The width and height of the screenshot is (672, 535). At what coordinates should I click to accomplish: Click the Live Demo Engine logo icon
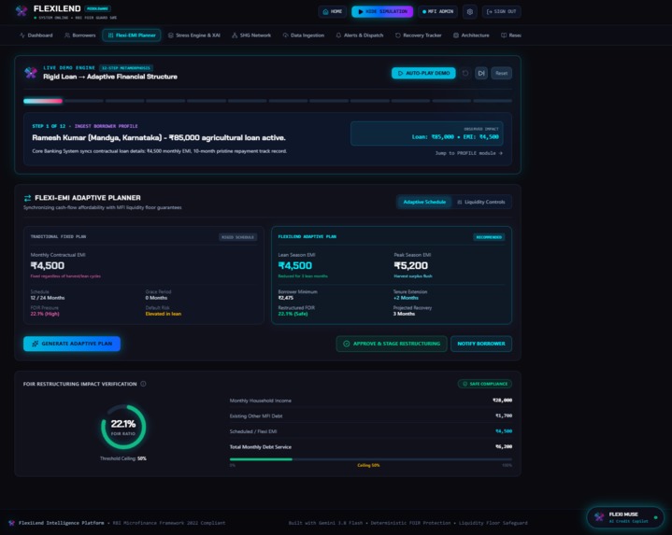pyautogui.click(x=31, y=73)
